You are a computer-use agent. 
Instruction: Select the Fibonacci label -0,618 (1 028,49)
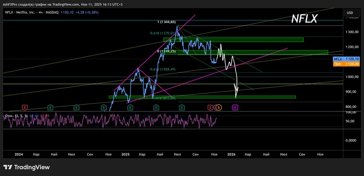point(162,69)
